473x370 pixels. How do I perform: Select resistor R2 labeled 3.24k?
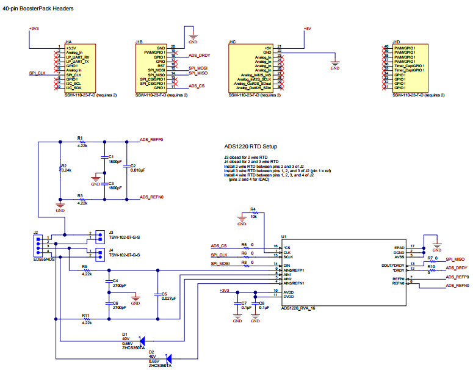[60, 168]
